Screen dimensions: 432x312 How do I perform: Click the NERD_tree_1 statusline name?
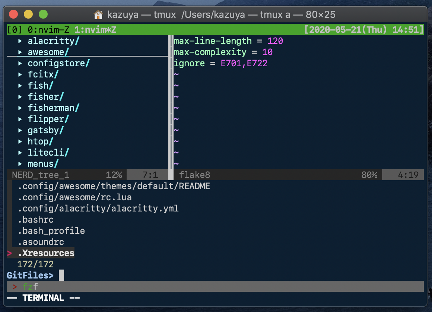click(41, 175)
